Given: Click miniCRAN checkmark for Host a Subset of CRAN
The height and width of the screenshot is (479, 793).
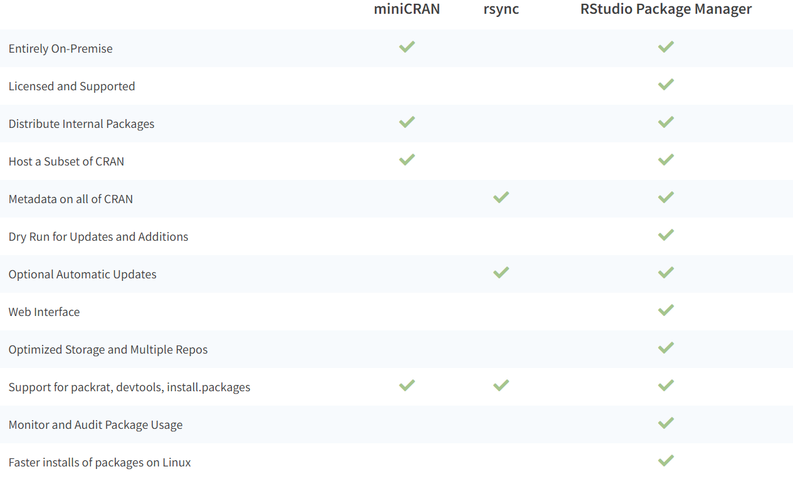Looking at the screenshot, I should (407, 160).
